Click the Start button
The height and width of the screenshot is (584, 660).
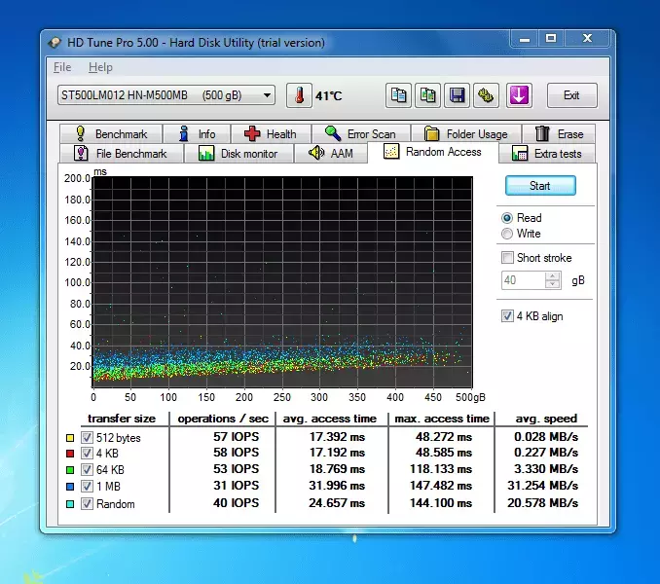(540, 186)
